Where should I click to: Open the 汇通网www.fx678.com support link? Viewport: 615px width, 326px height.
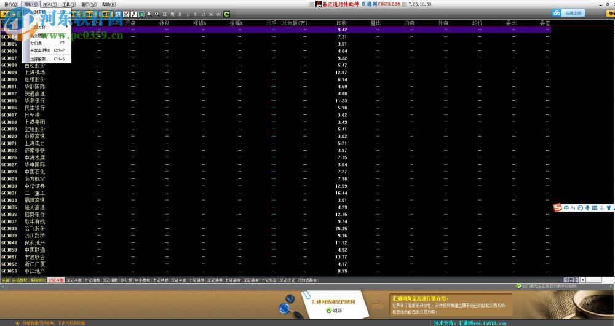tap(482, 324)
